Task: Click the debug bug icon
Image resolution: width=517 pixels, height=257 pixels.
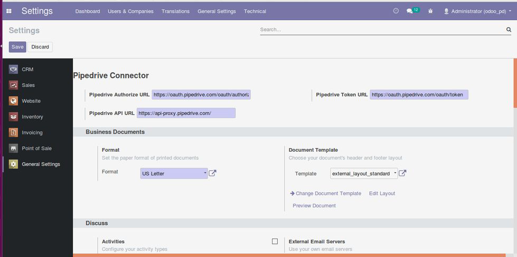Action: (x=430, y=11)
